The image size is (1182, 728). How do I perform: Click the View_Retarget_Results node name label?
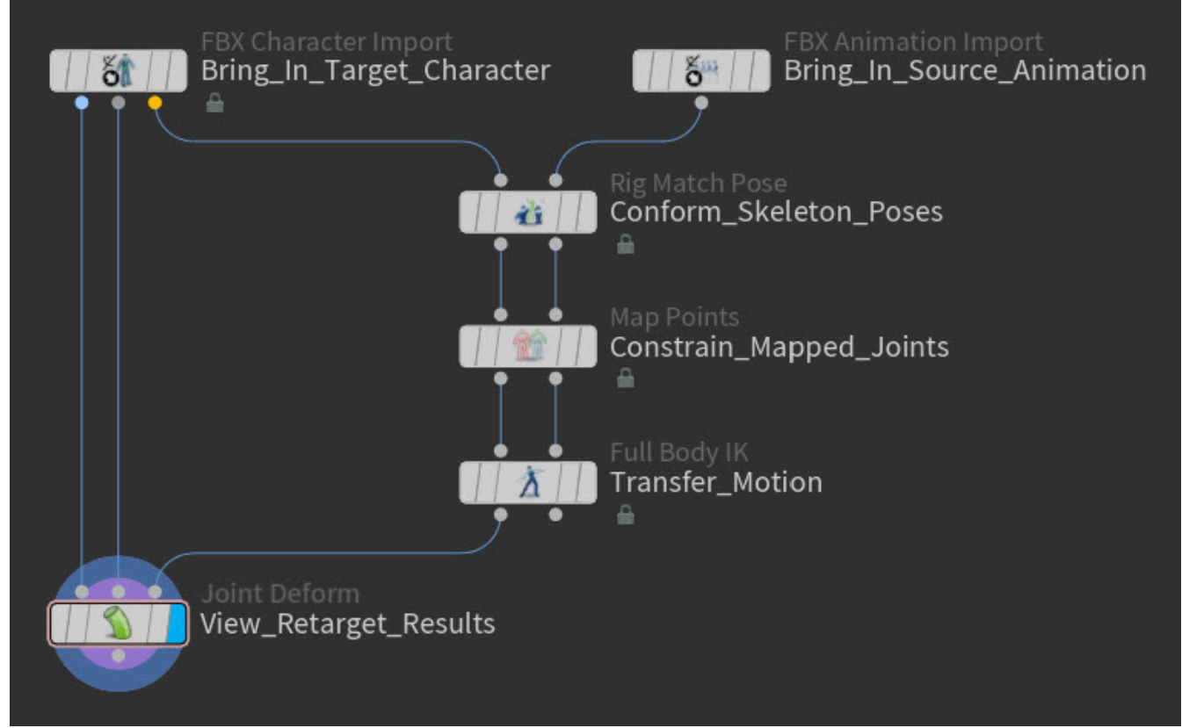[347, 623]
